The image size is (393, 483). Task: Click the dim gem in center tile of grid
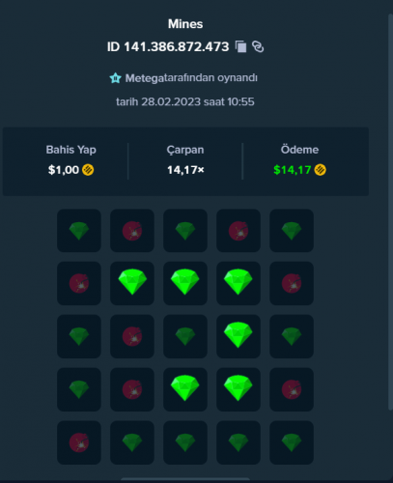point(185,336)
